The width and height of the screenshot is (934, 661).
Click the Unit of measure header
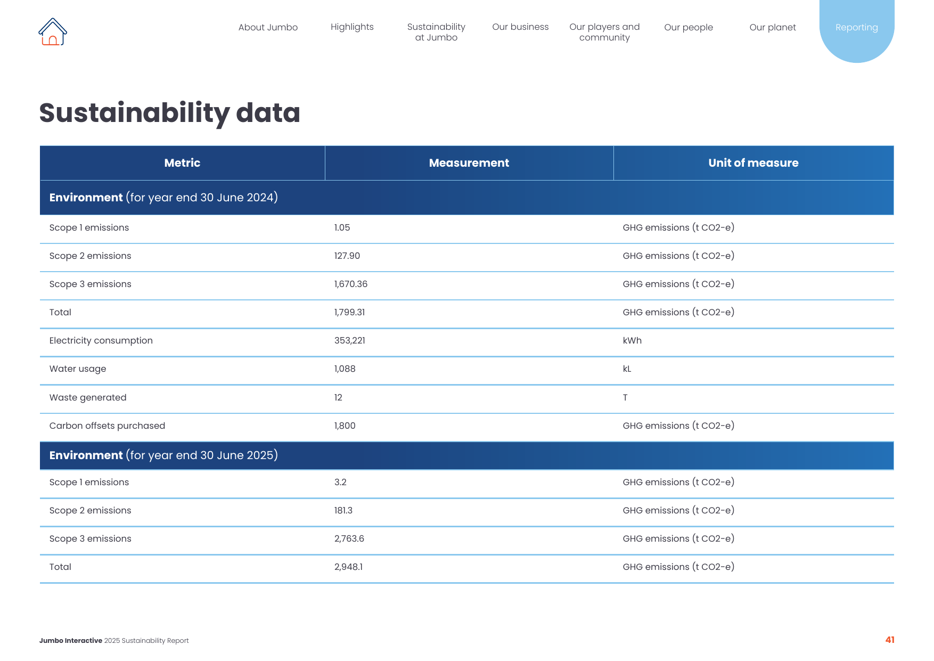point(753,163)
